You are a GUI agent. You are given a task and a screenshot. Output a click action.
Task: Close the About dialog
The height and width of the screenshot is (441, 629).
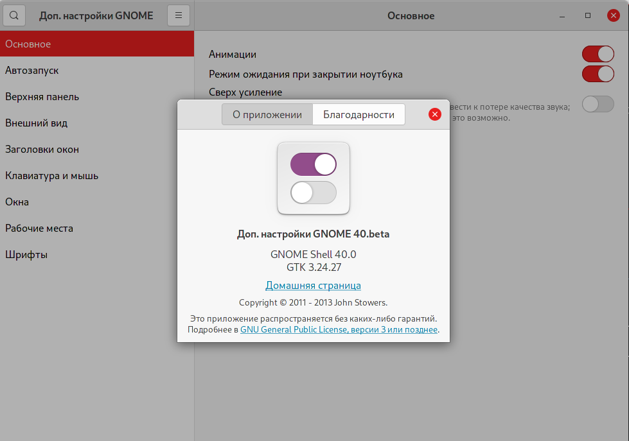click(435, 115)
